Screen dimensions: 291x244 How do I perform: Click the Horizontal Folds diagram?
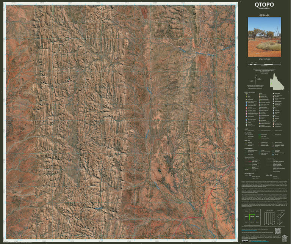click(280, 218)
